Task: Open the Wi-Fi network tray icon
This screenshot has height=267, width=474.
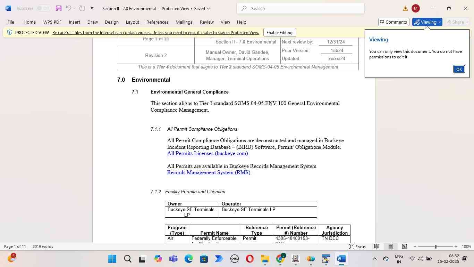Action: click(x=412, y=259)
